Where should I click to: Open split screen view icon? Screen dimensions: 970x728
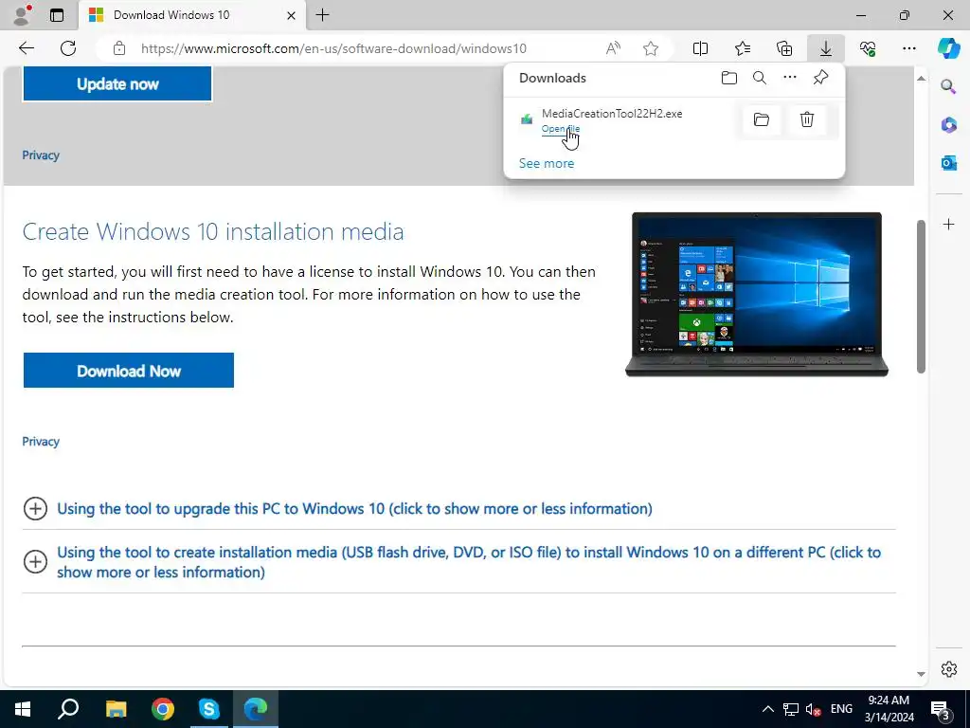click(700, 48)
